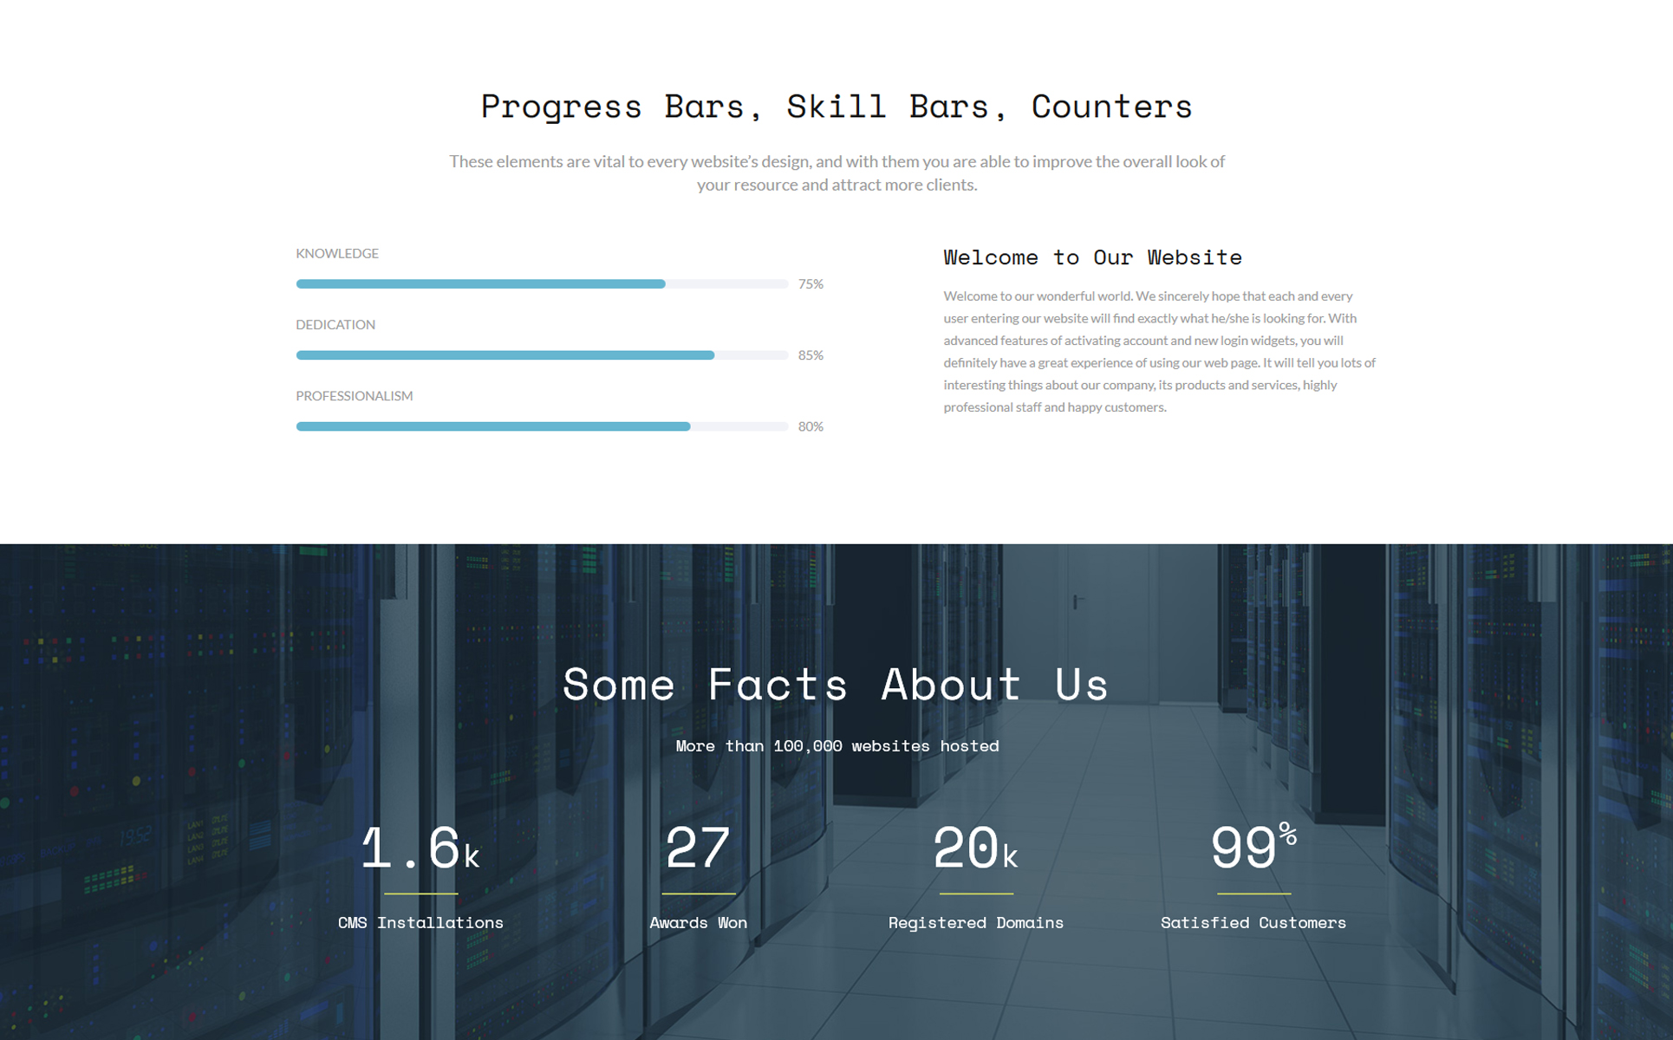Click the 1.6k counter
This screenshot has width=1673, height=1040.
[420, 848]
